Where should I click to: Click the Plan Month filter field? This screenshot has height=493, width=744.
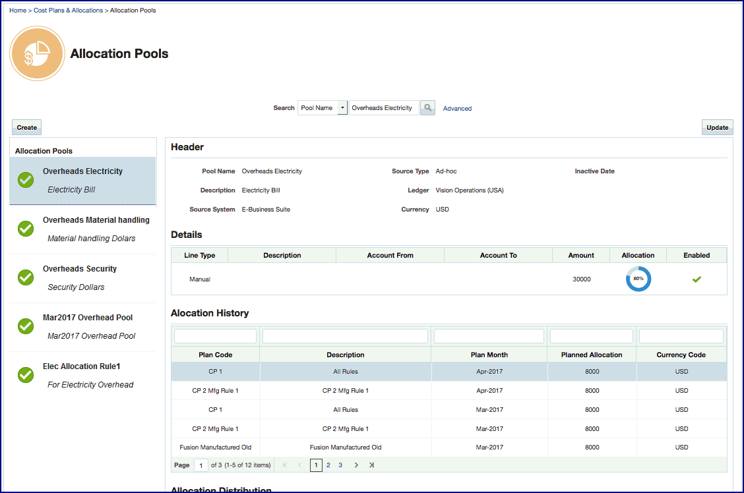[x=489, y=336]
